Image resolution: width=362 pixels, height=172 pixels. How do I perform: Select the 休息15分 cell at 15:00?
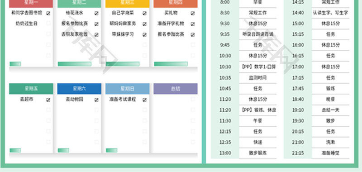point(330,24)
